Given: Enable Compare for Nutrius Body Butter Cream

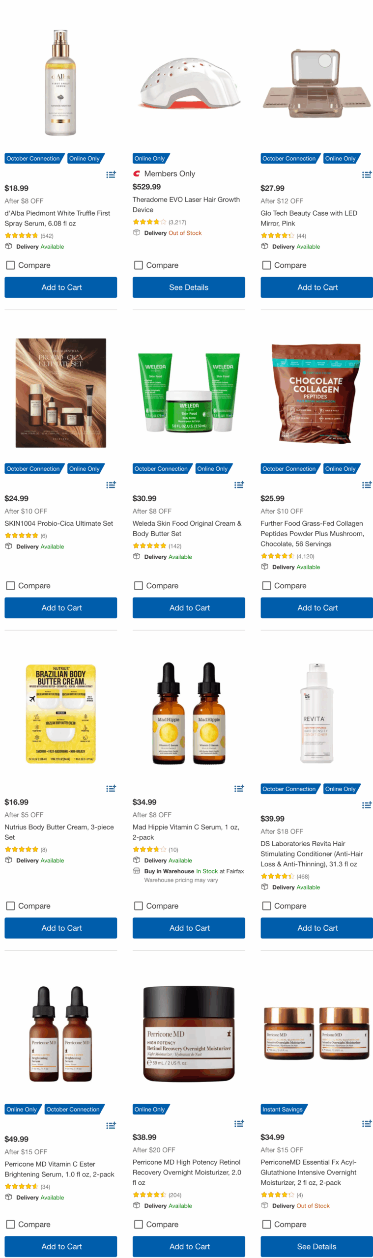Looking at the screenshot, I should pyautogui.click(x=10, y=905).
